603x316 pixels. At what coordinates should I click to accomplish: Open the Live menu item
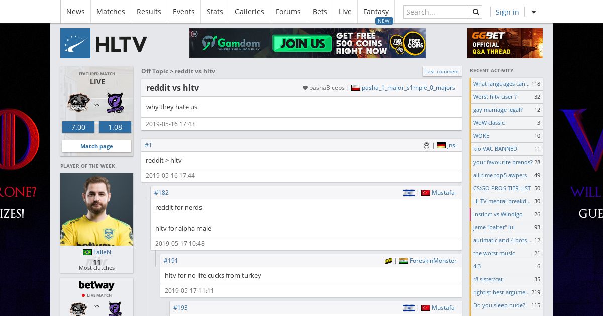click(x=345, y=12)
